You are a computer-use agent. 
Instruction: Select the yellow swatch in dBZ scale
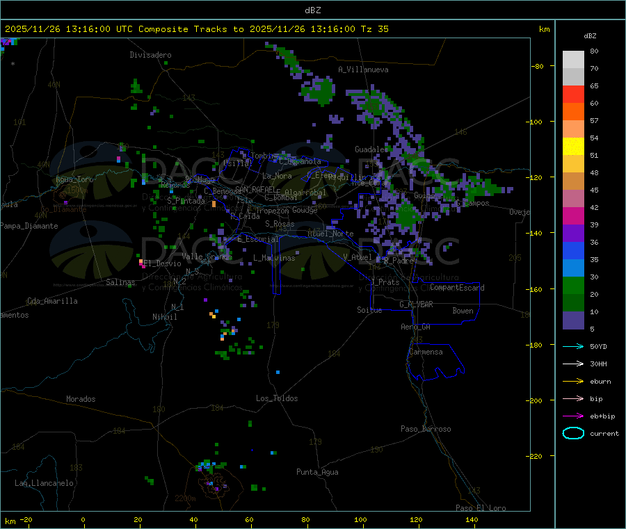coord(573,146)
